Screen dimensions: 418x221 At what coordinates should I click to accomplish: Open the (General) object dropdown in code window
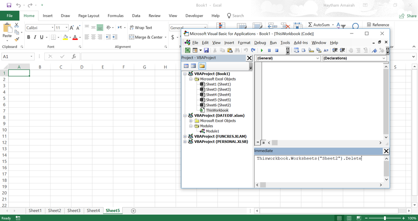(318, 58)
